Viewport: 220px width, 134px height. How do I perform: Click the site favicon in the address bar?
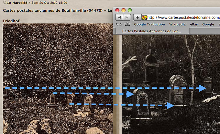click(x=144, y=17)
